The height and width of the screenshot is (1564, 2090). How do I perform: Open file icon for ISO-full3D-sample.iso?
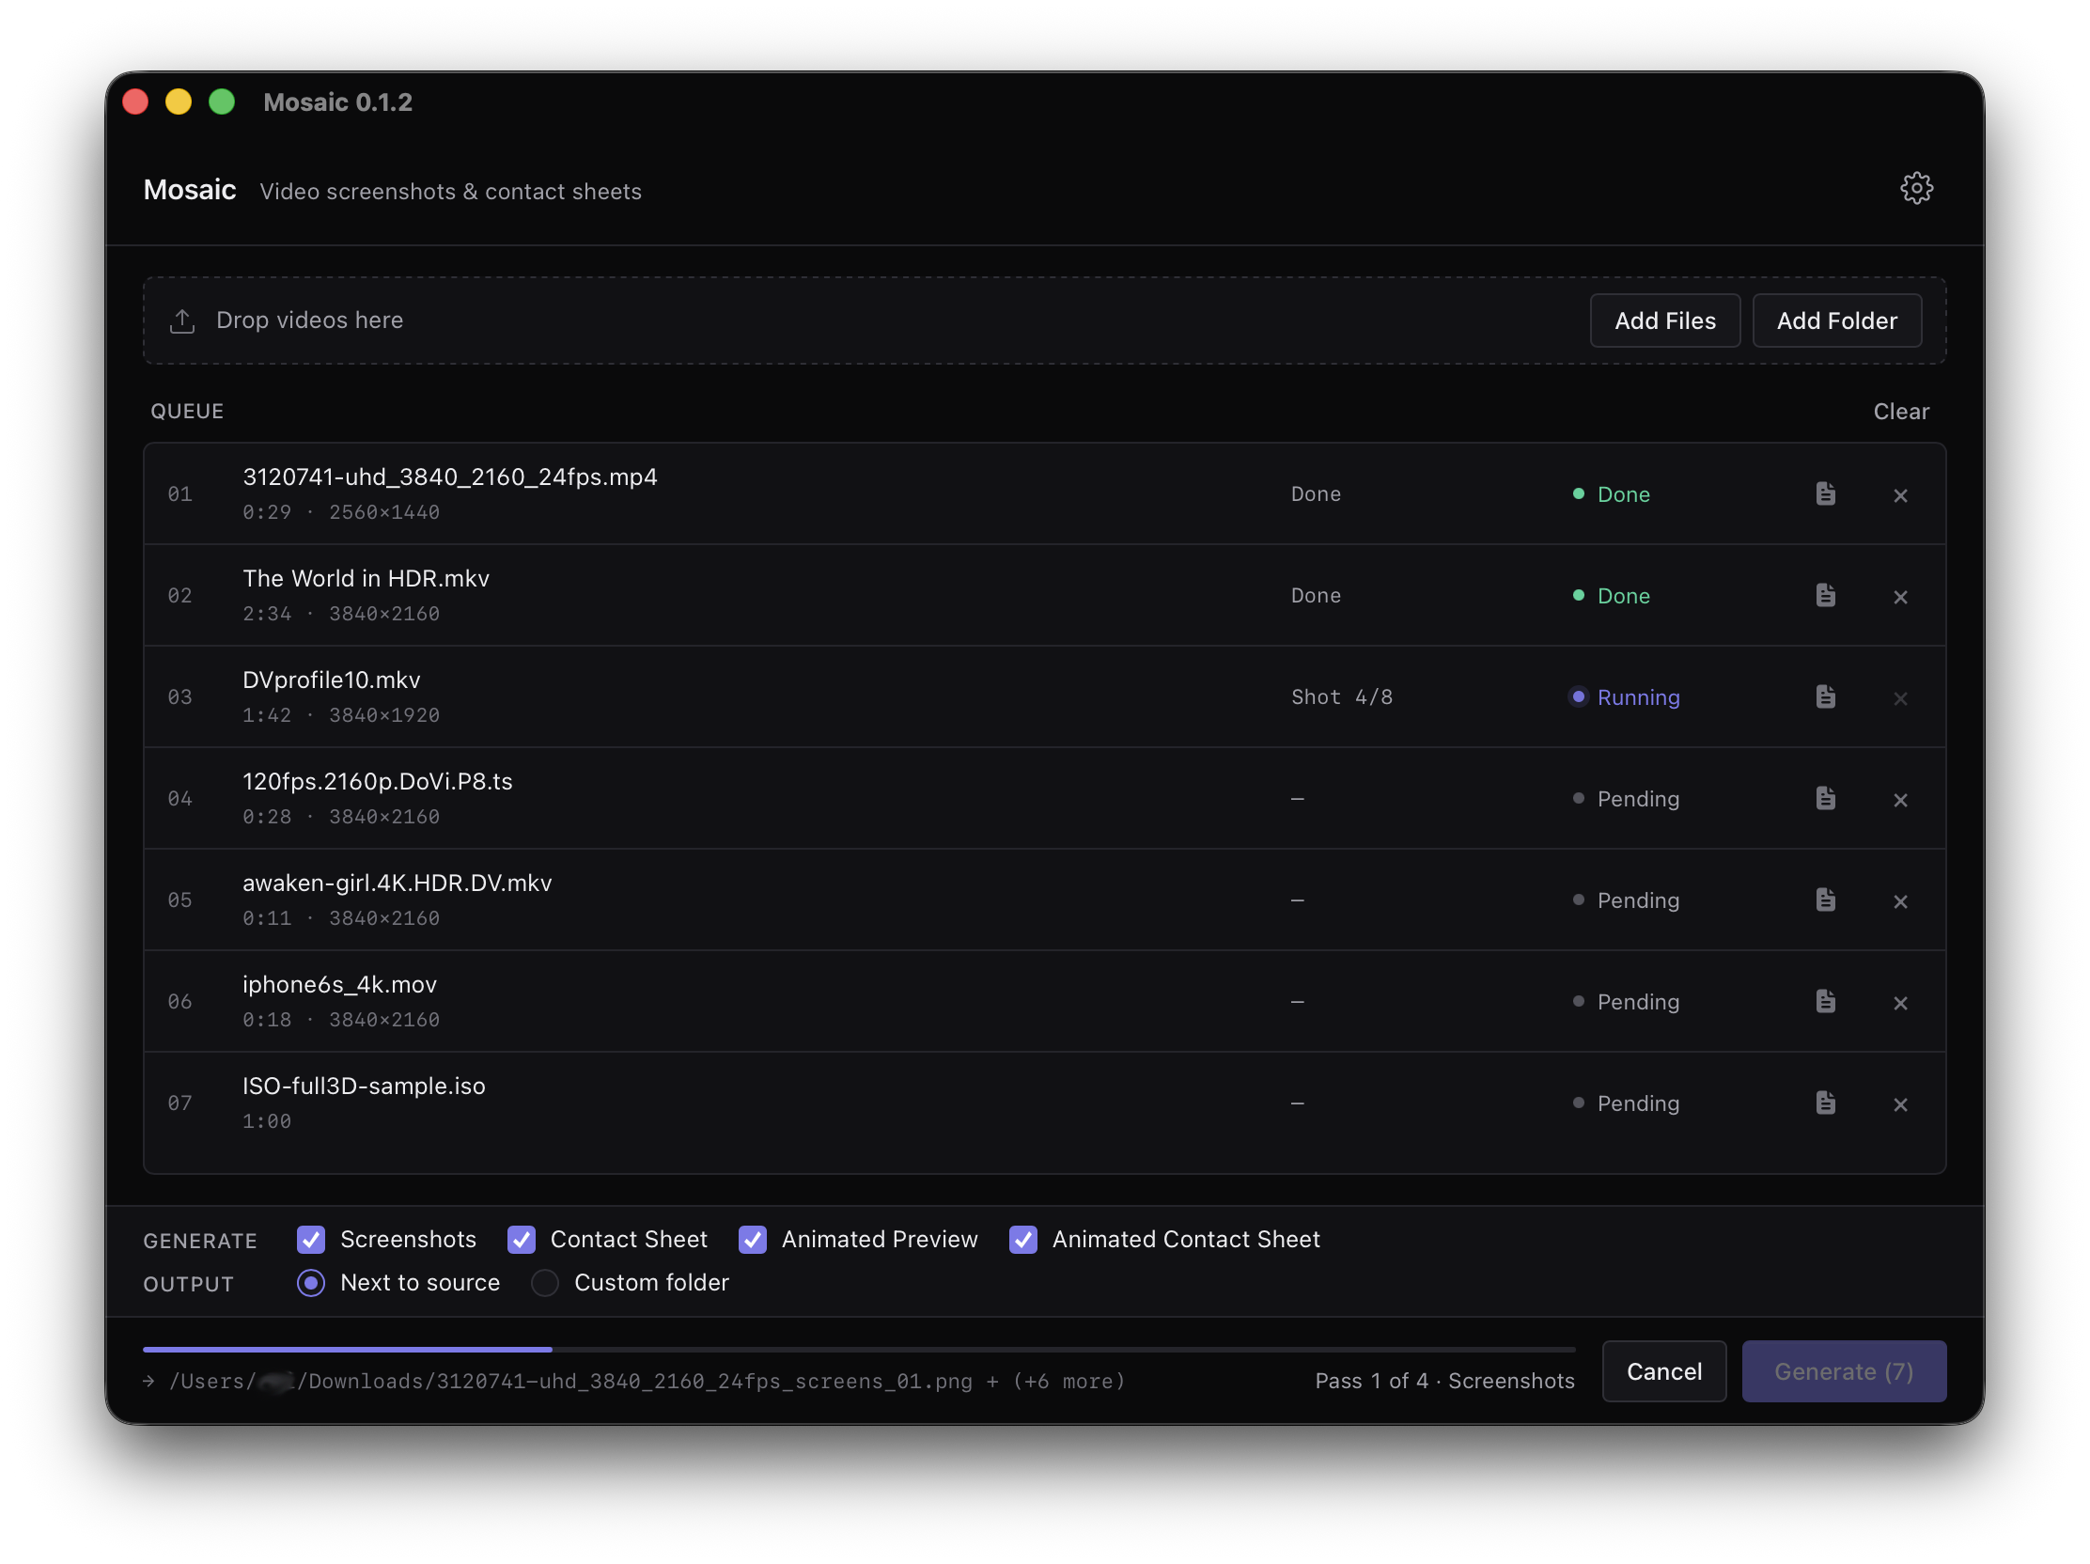[x=1824, y=1103]
